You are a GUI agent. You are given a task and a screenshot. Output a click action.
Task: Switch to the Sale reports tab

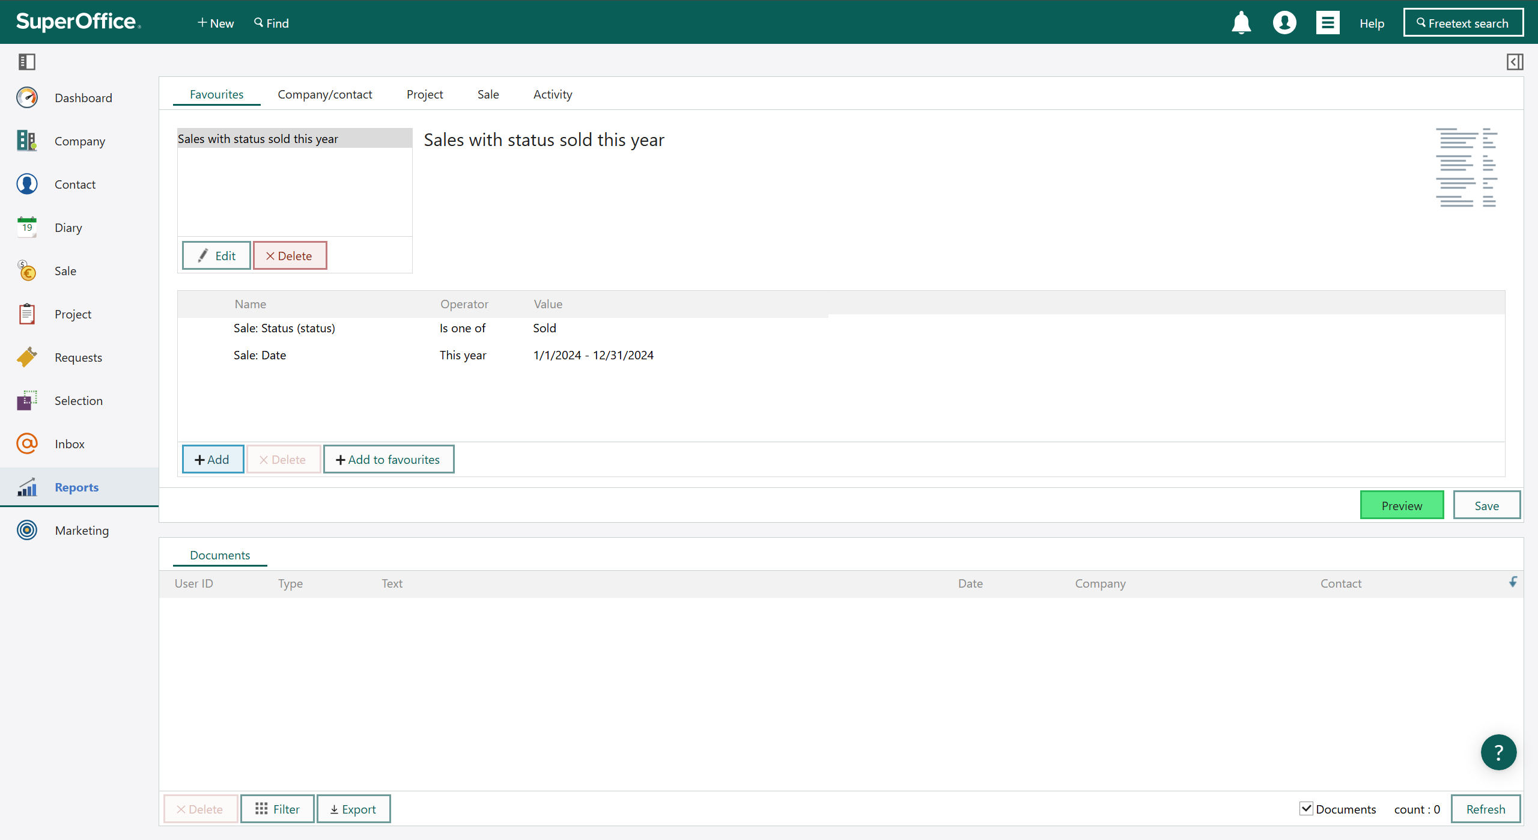(x=488, y=94)
